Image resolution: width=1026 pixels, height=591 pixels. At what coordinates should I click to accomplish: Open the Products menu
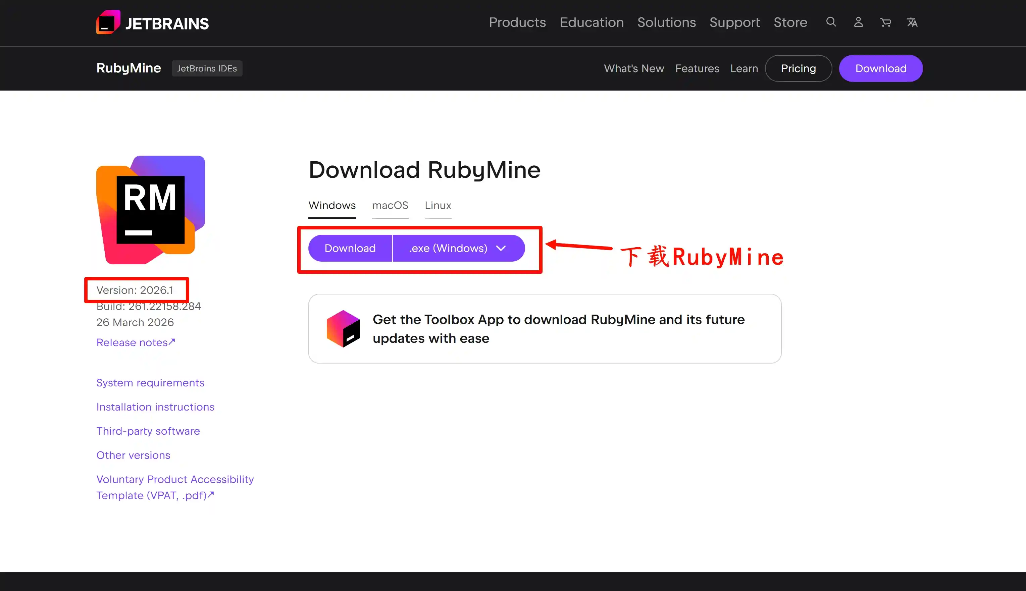pos(517,22)
